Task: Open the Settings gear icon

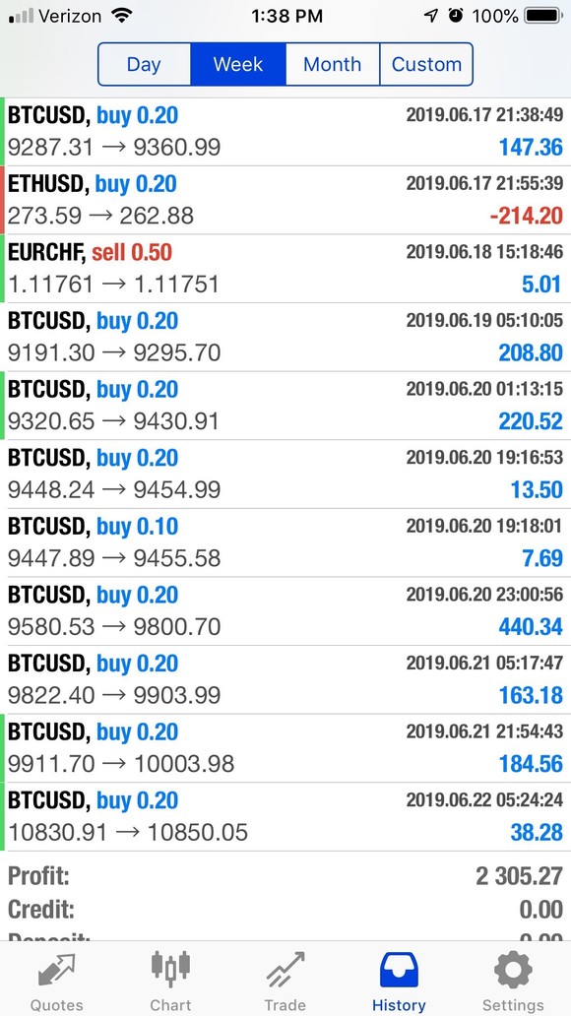Action: [513, 971]
